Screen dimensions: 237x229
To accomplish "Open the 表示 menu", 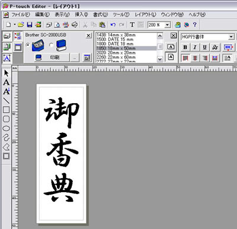I will pos(62,14).
